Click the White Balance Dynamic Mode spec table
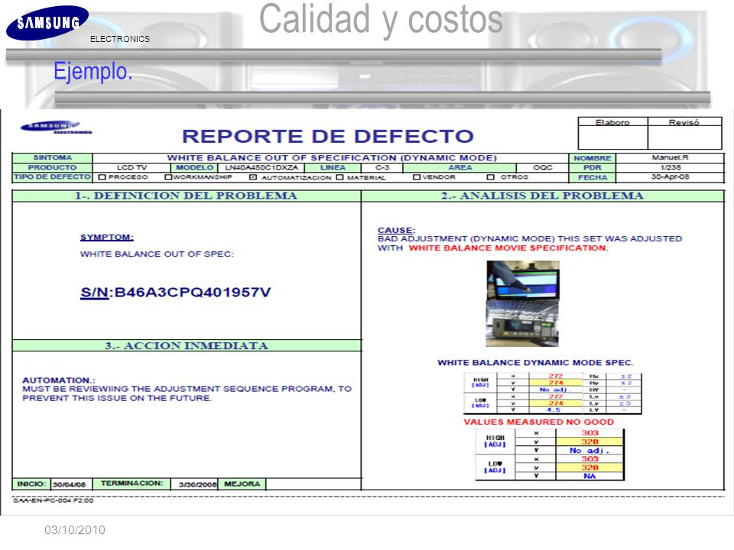This screenshot has width=734, height=550. 552,393
